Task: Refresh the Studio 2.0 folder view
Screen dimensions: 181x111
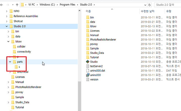Action: click(x=150, y=5)
